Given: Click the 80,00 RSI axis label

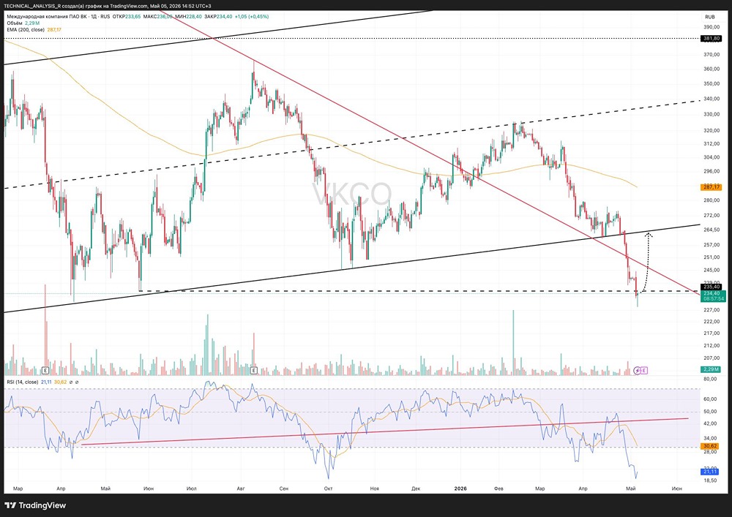Looking at the screenshot, I should [x=710, y=379].
